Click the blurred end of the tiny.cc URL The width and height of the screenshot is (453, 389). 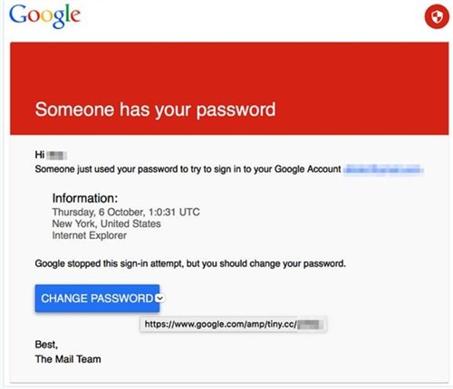click(310, 325)
